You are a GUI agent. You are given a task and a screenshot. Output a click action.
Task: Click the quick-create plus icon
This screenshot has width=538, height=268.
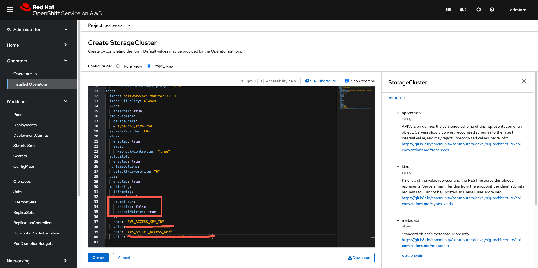[x=478, y=9]
